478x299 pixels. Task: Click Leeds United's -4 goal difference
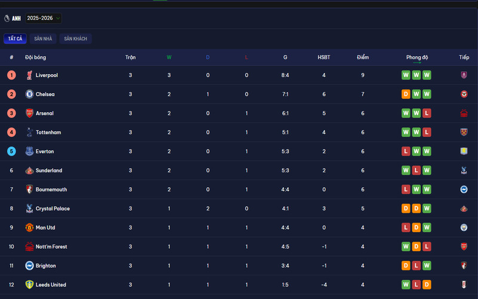pos(324,285)
